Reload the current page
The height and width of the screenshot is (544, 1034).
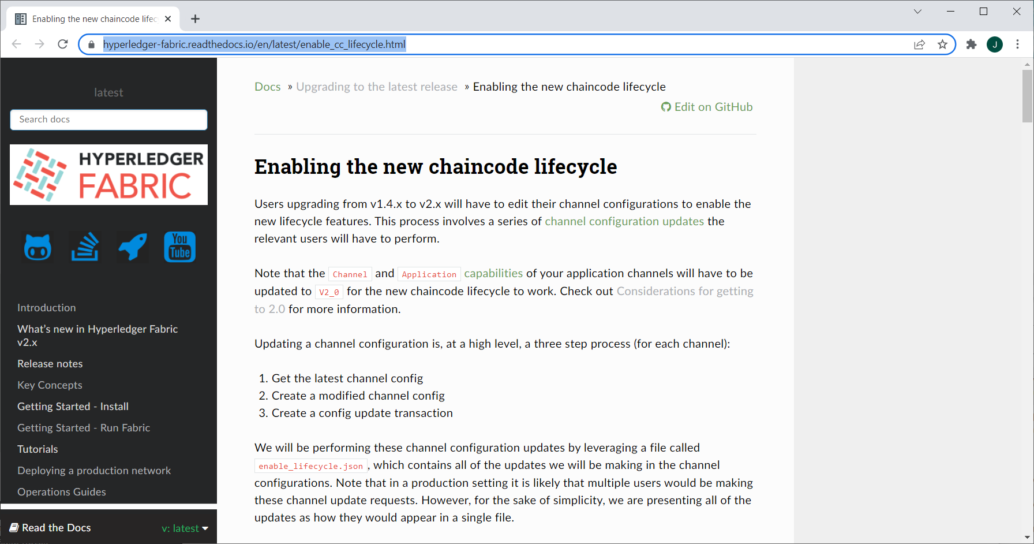[63, 44]
